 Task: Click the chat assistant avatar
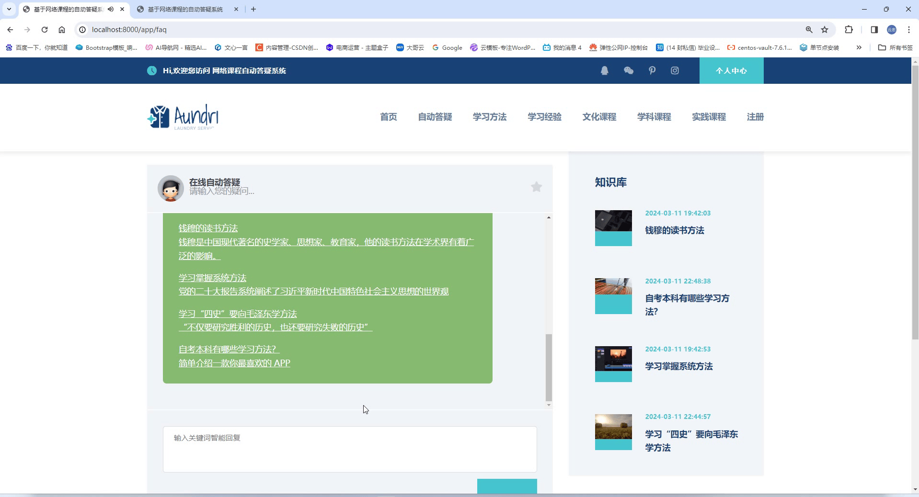[171, 188]
